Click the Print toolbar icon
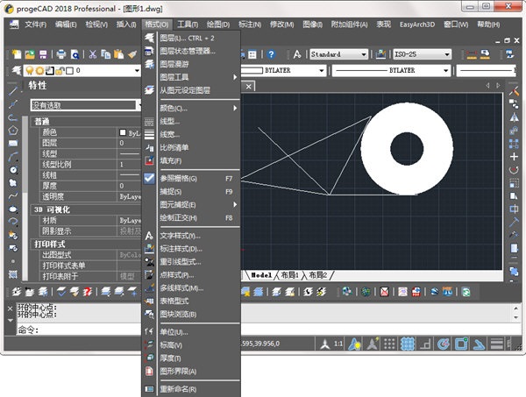526x397 pixels. pos(61,54)
